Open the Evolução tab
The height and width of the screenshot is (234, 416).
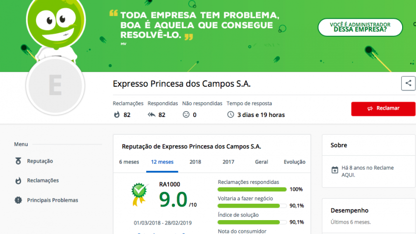tap(295, 162)
